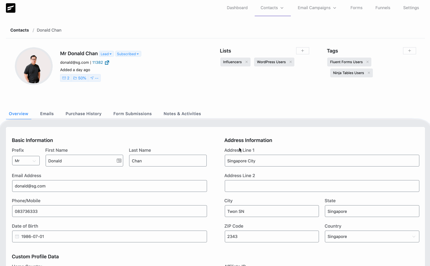Open the Lead status dropdown

[x=106, y=53]
